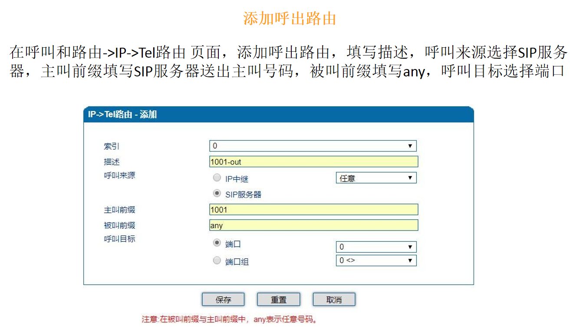
Task: Click the 主叫前缀 field containing 1001
Action: [313, 210]
